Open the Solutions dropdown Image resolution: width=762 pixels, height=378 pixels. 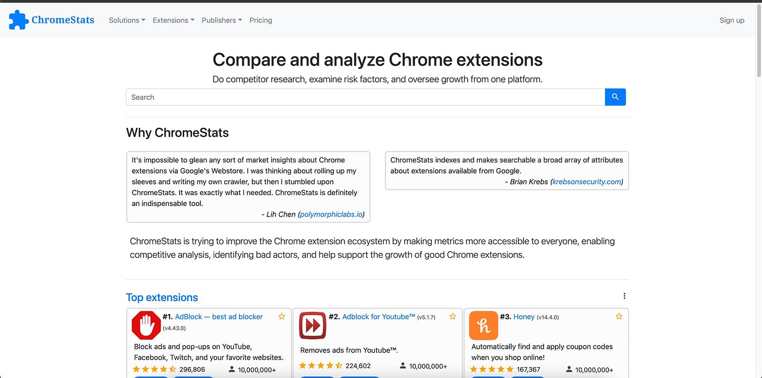point(126,20)
